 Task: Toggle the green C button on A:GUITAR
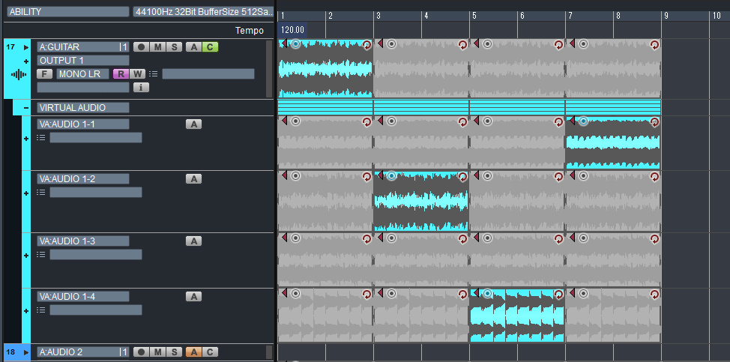(210, 47)
